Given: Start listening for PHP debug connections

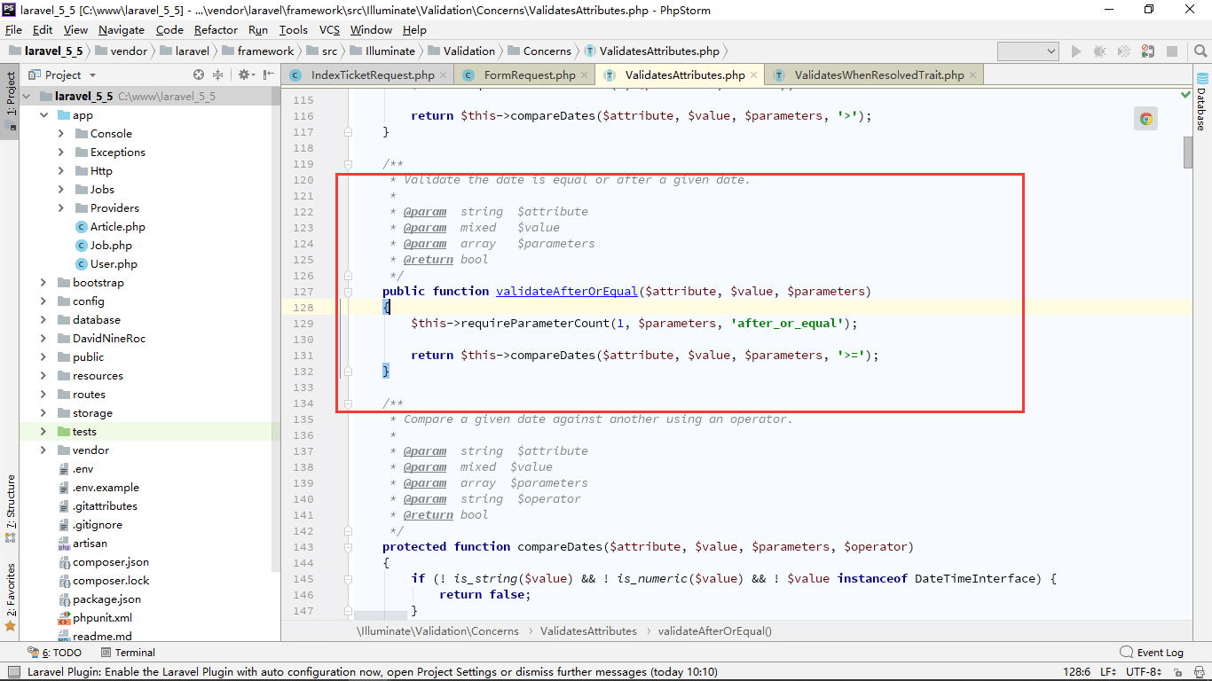Looking at the screenshot, I should pyautogui.click(x=1148, y=51).
